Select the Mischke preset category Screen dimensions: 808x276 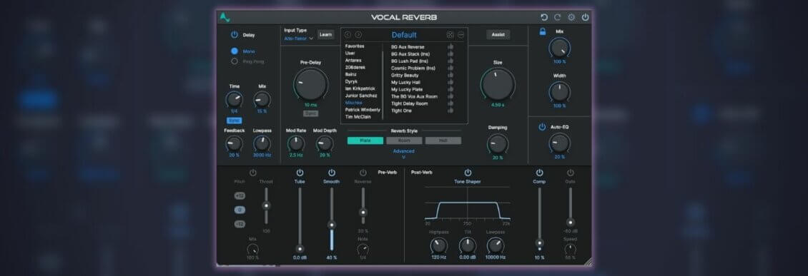click(353, 103)
